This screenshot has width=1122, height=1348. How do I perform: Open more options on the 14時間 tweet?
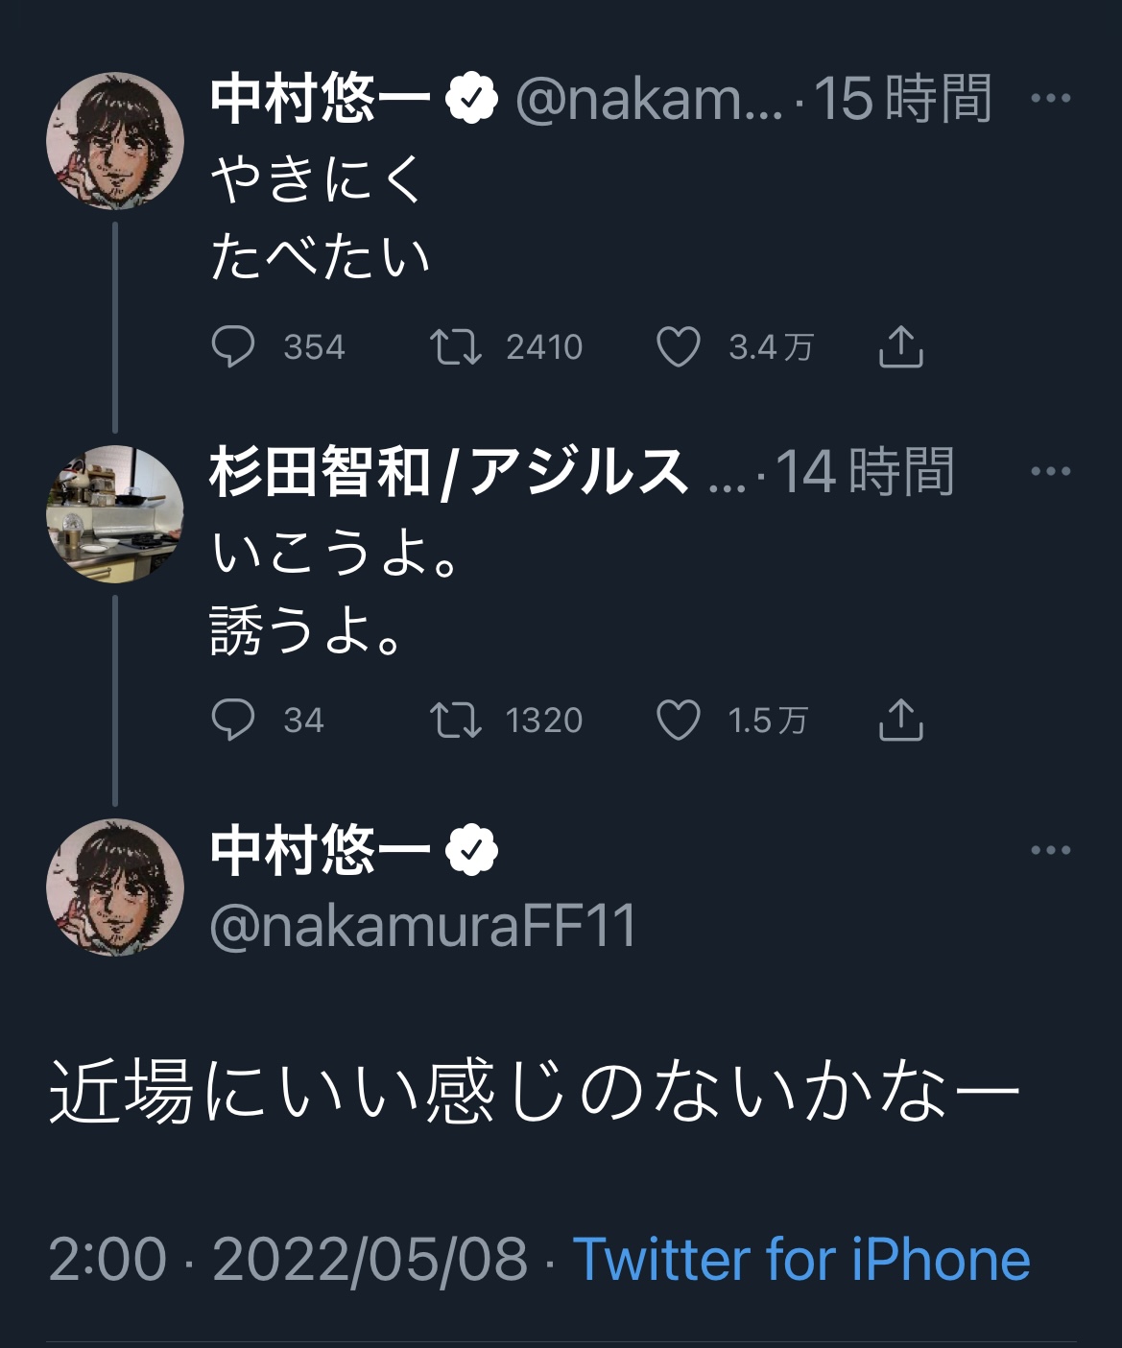[1050, 471]
